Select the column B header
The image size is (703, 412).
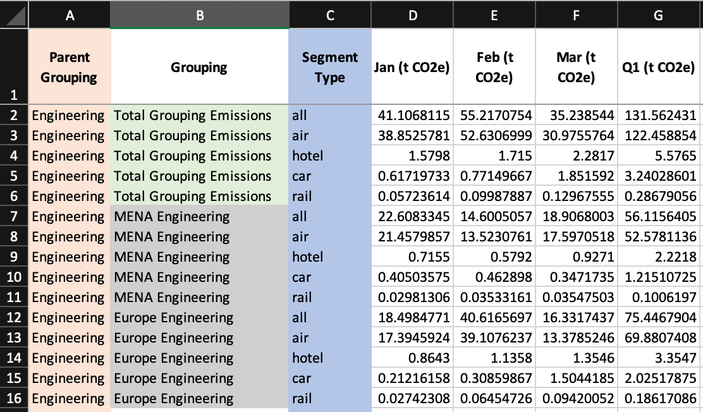click(199, 15)
